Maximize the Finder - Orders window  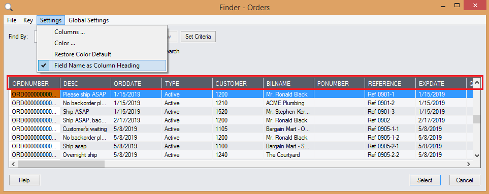[458, 6]
